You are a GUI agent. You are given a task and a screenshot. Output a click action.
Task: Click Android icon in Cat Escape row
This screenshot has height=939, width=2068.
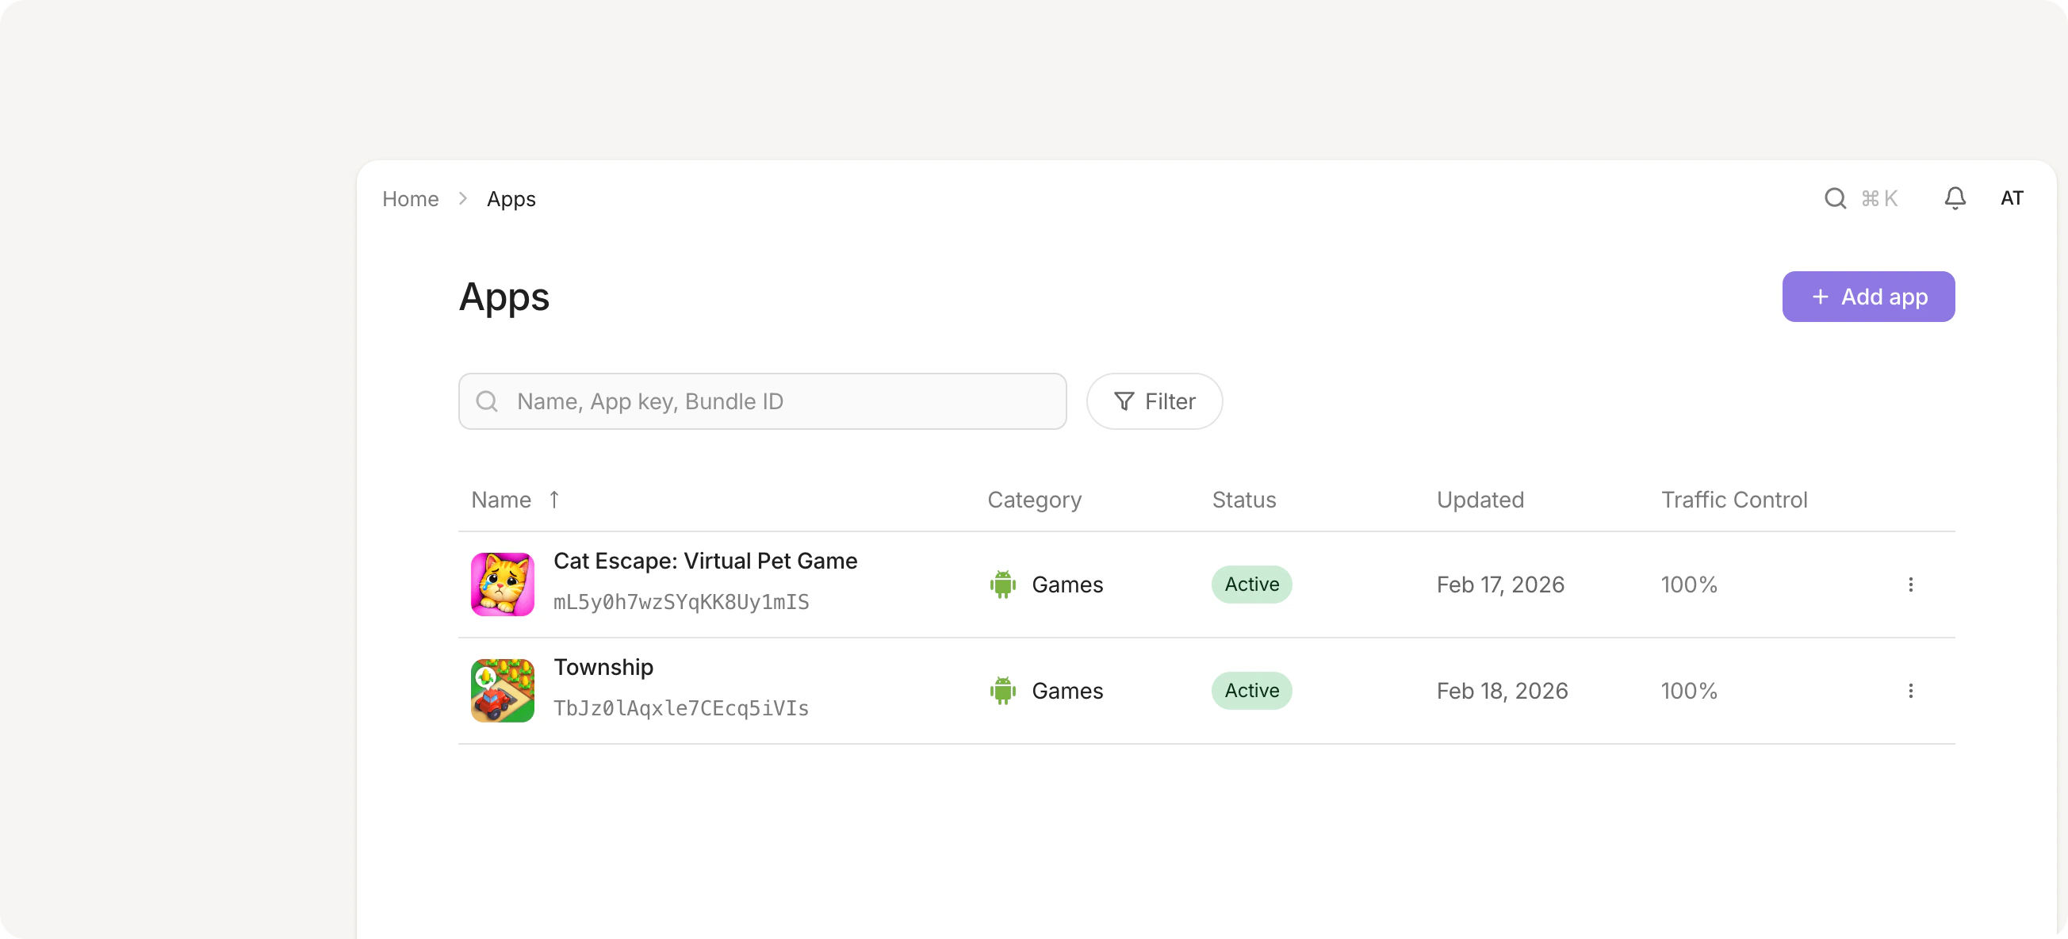pos(1002,584)
